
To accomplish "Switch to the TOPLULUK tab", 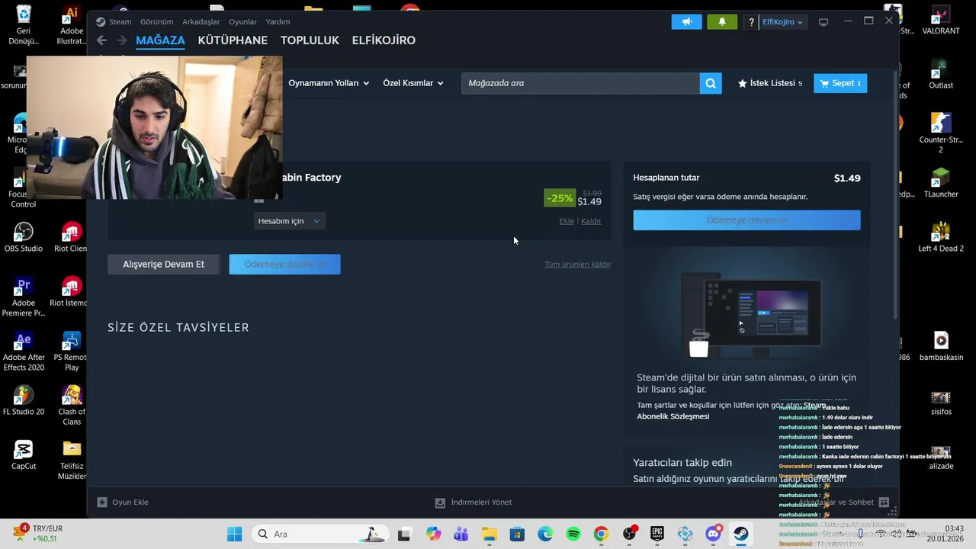I will click(310, 40).
